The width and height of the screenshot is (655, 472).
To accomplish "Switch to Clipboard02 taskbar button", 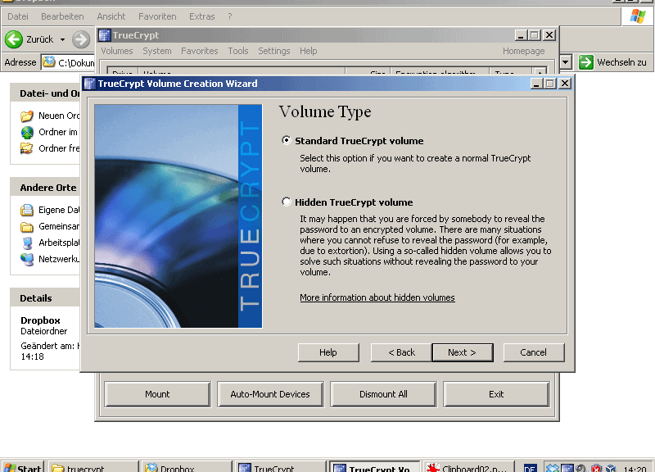I will click(x=468, y=468).
